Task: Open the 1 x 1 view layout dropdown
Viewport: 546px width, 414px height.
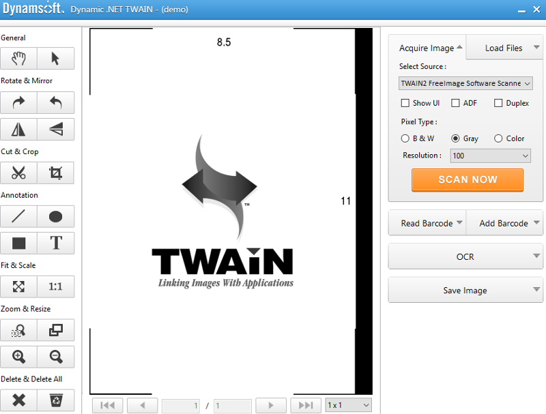Action: click(x=348, y=405)
